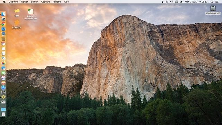The image size is (222, 125).
Task: Open Spotlight search magnifier
Action: pyautogui.click(x=212, y=2)
